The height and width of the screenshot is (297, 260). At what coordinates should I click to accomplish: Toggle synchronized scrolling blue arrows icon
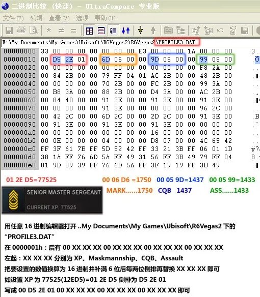coord(125,31)
